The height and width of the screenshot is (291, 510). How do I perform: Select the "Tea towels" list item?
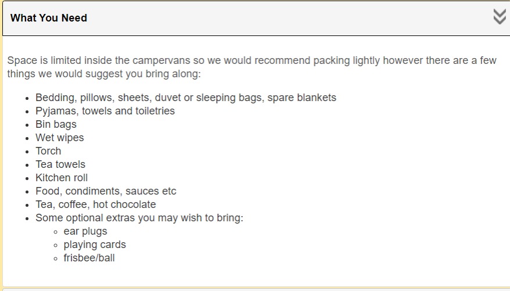[60, 164]
